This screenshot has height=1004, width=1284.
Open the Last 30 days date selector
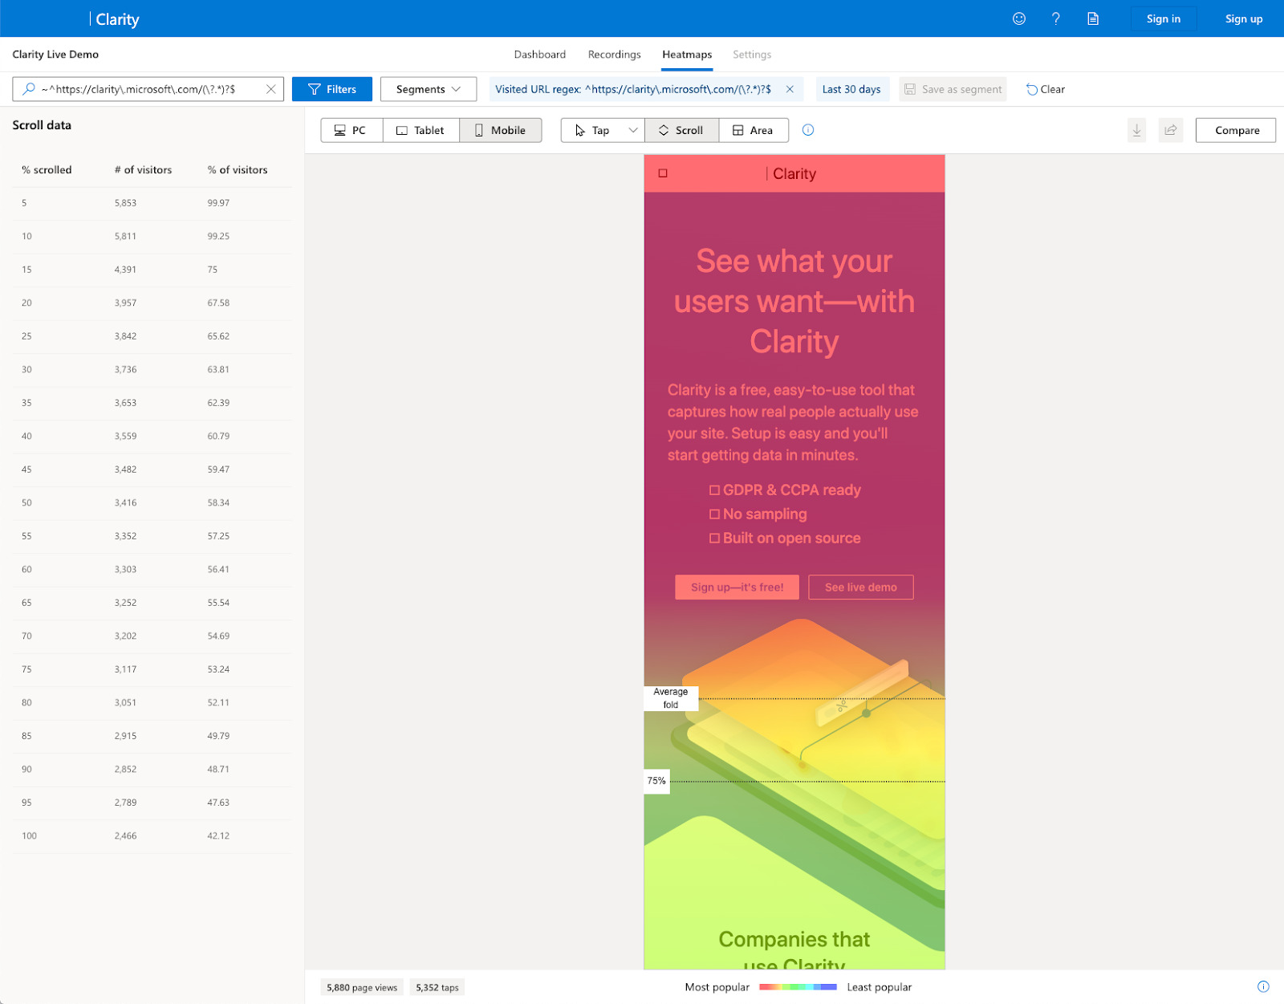tap(851, 89)
